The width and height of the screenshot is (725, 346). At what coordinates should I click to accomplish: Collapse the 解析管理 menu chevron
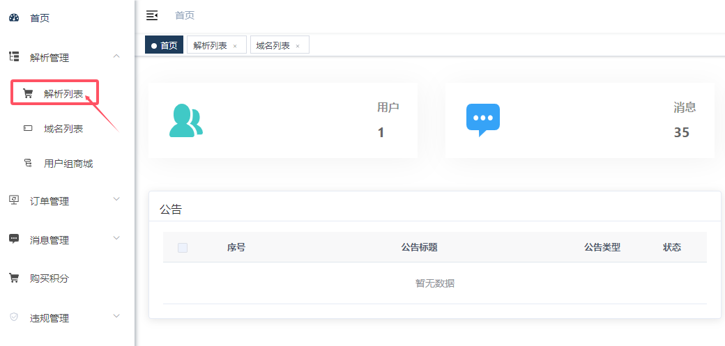tap(116, 56)
